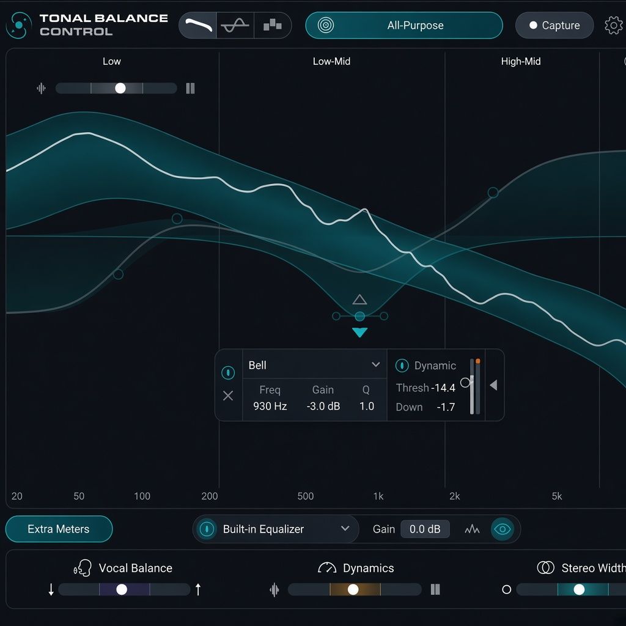Click the Vocal Balance head icon
Screen dimensions: 626x626
[83, 568]
